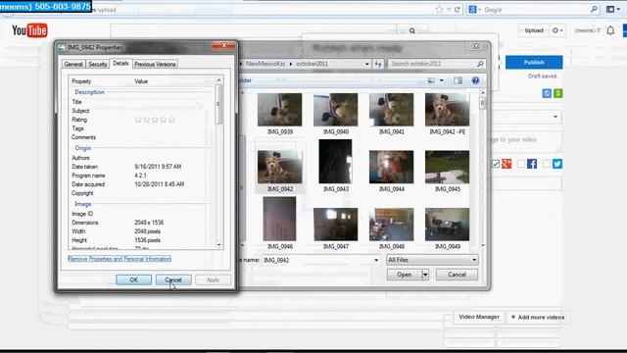Open the Open button split arrow

coord(425,275)
